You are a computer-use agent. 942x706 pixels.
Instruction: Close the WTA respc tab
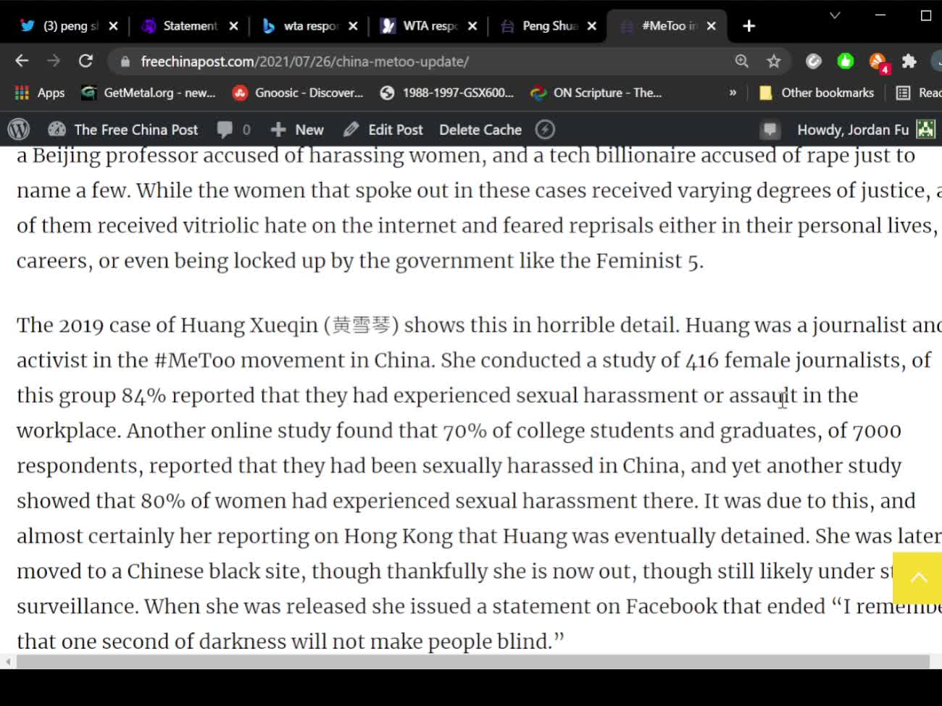[x=472, y=26]
